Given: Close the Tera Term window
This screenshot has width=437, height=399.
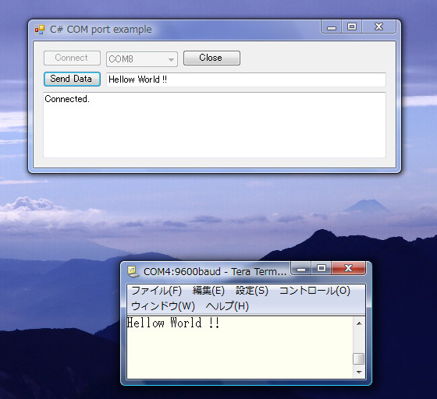Looking at the screenshot, I should coord(348,269).
